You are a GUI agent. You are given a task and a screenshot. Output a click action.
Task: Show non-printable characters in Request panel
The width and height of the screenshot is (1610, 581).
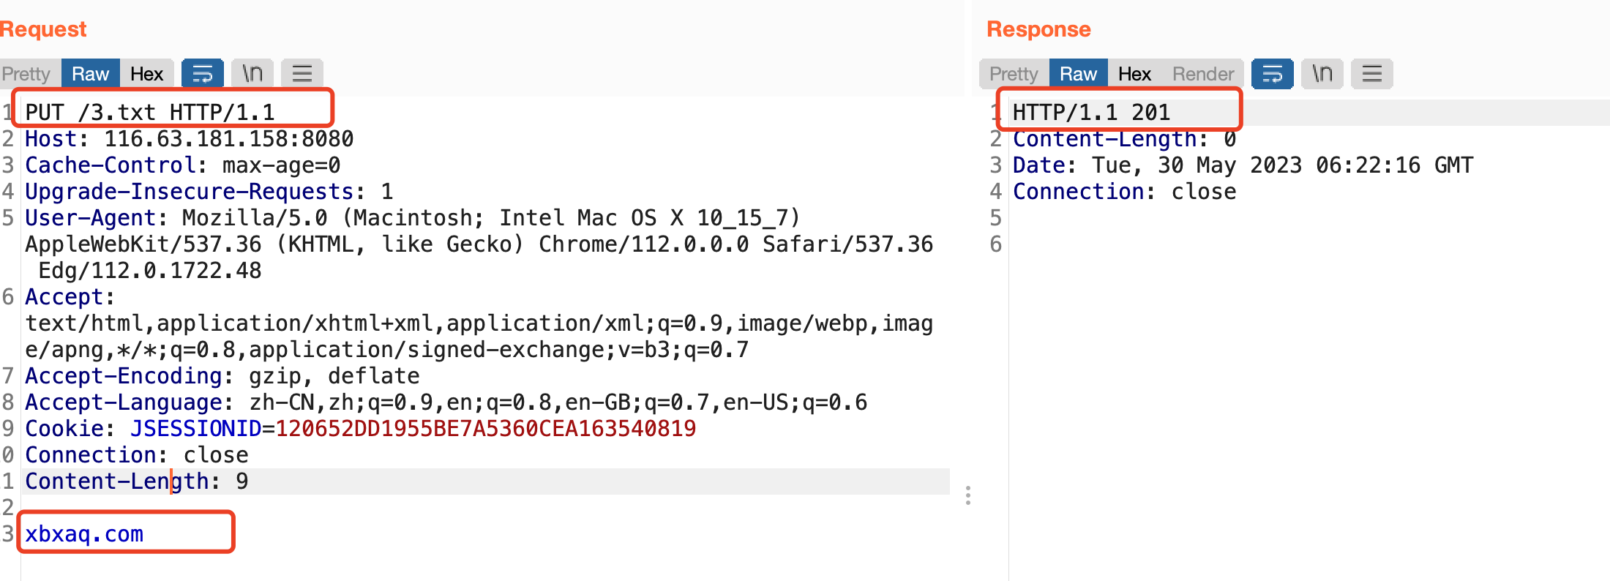[252, 74]
